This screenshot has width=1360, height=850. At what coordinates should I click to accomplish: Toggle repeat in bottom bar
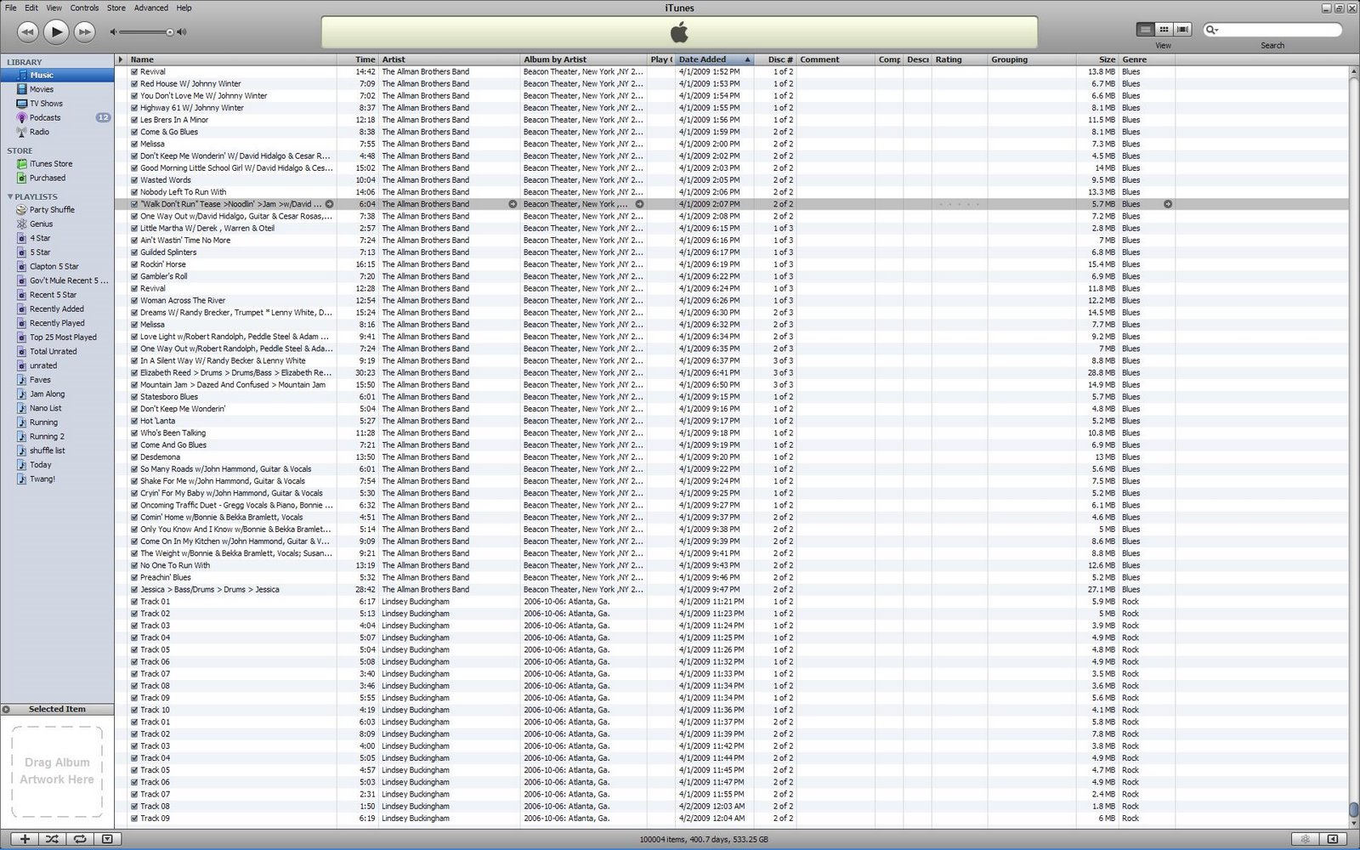pos(79,839)
